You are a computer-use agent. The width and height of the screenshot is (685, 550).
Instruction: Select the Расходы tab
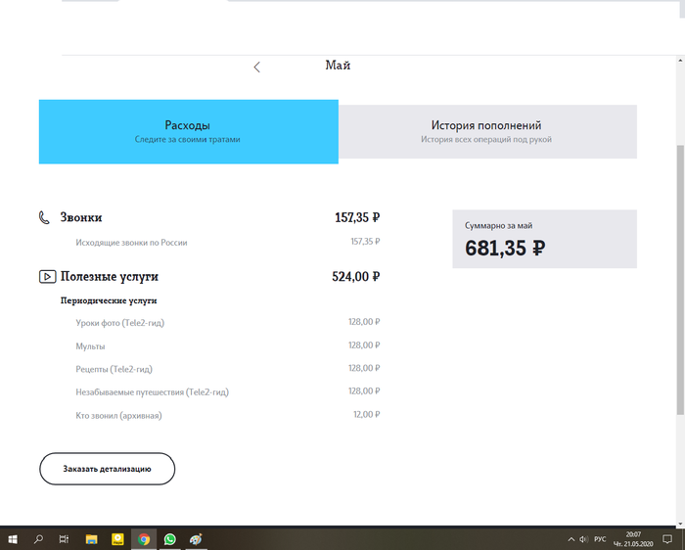[x=188, y=131]
